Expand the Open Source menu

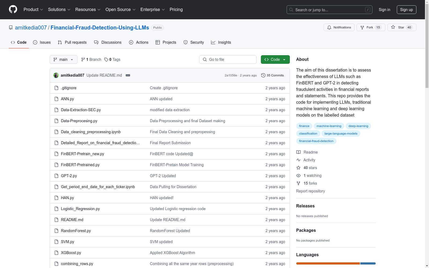pos(121,9)
